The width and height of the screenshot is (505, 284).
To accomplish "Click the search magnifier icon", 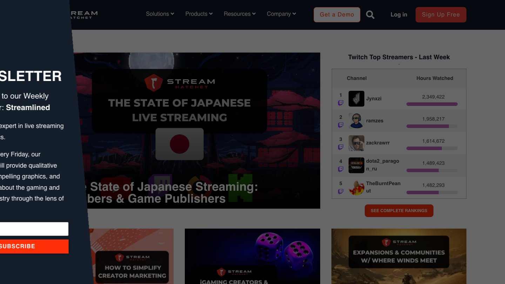I will 370,15.
